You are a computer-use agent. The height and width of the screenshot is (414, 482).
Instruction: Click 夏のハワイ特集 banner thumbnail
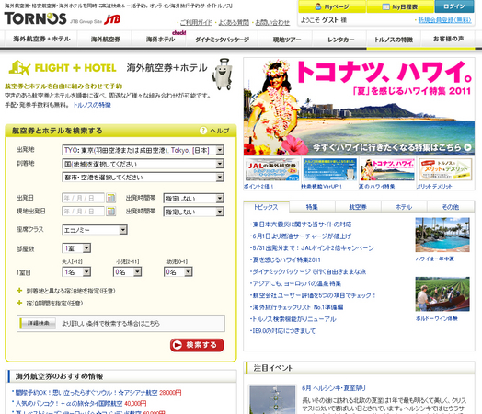[x=387, y=169]
